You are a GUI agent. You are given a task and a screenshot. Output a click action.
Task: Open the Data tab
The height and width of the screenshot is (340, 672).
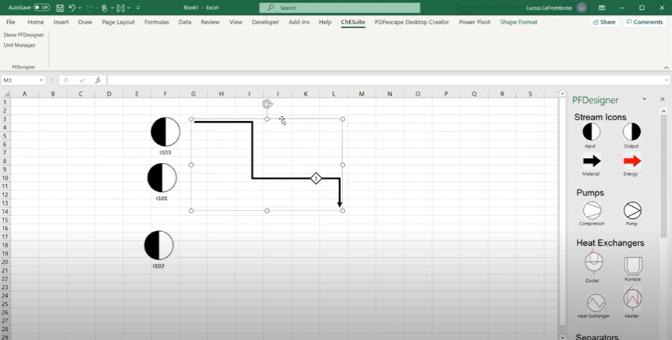pyautogui.click(x=184, y=22)
